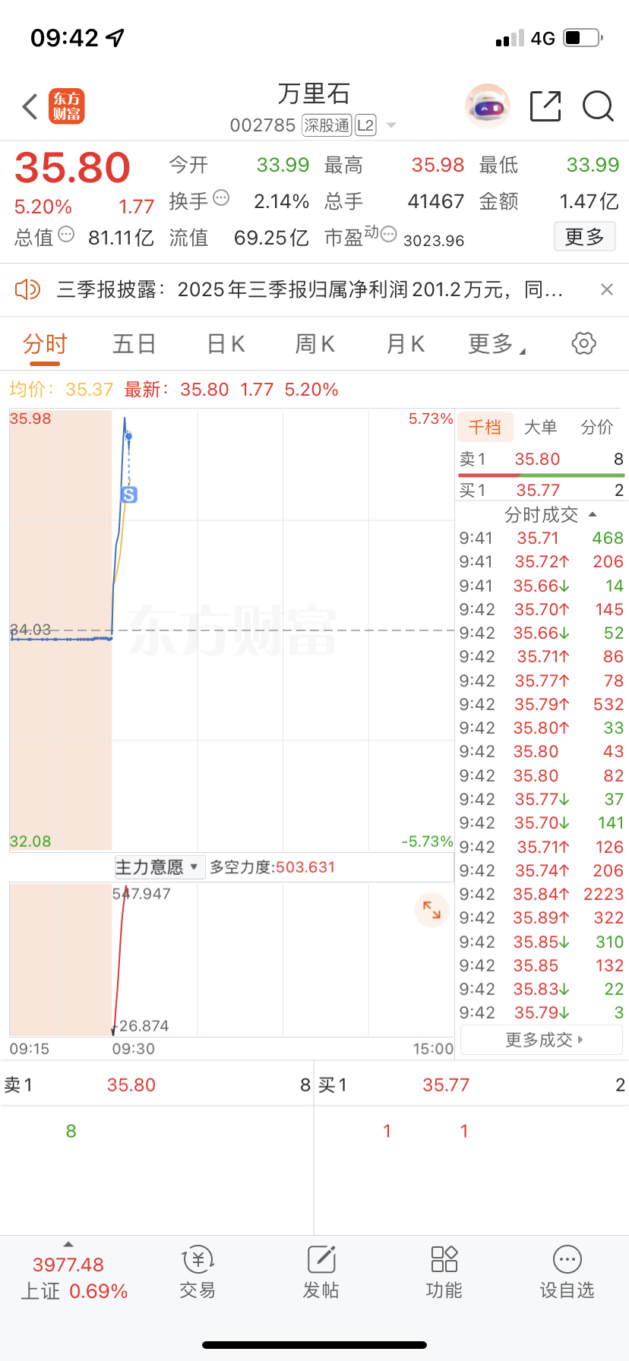The width and height of the screenshot is (629, 1361).
Task: Tap the expand chart arrows icon
Action: click(431, 909)
